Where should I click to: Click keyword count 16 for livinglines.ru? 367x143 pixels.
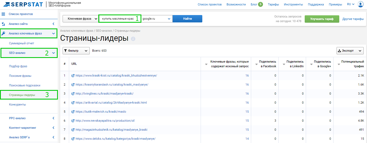coord(247,94)
